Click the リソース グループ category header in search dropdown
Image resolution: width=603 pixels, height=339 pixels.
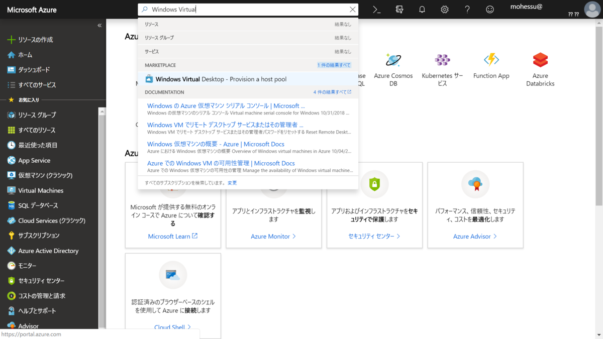(x=159, y=38)
